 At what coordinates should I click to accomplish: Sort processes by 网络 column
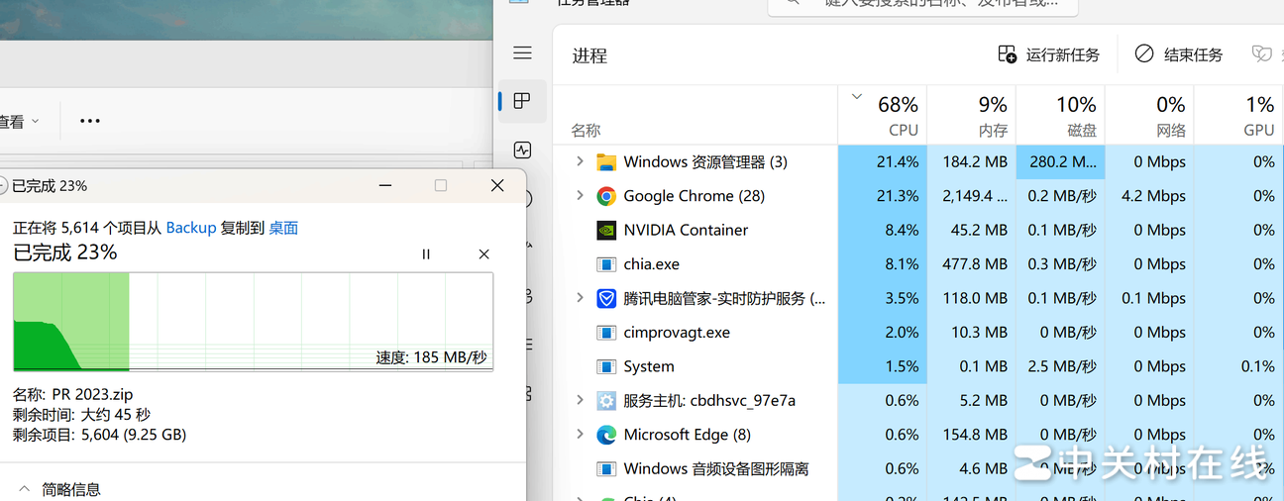[1150, 115]
